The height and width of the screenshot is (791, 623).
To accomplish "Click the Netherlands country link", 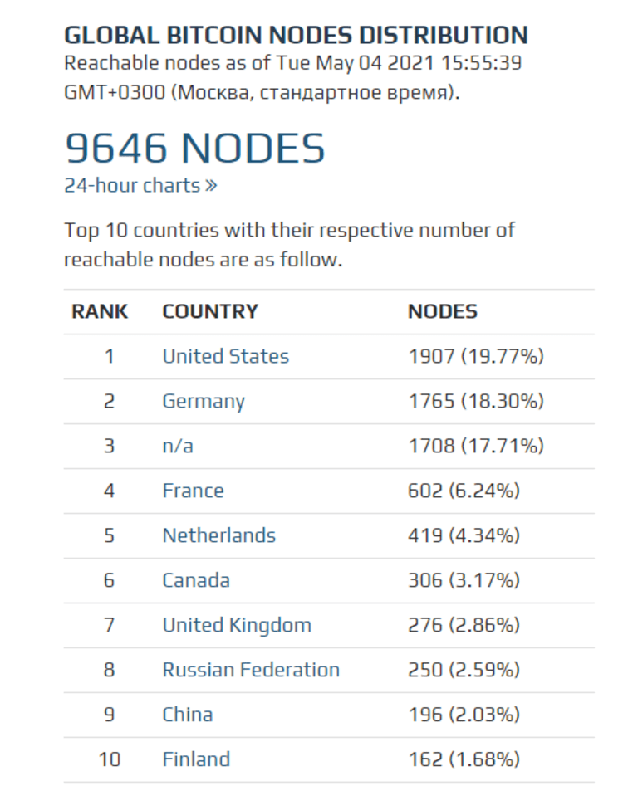I will [x=218, y=536].
